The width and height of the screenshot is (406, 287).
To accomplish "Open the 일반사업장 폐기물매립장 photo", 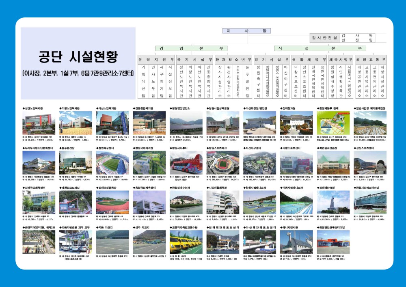I will click(x=370, y=123).
